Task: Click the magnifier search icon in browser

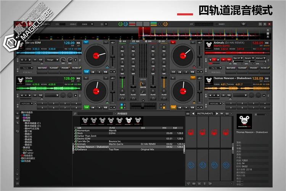Action: pos(75,114)
